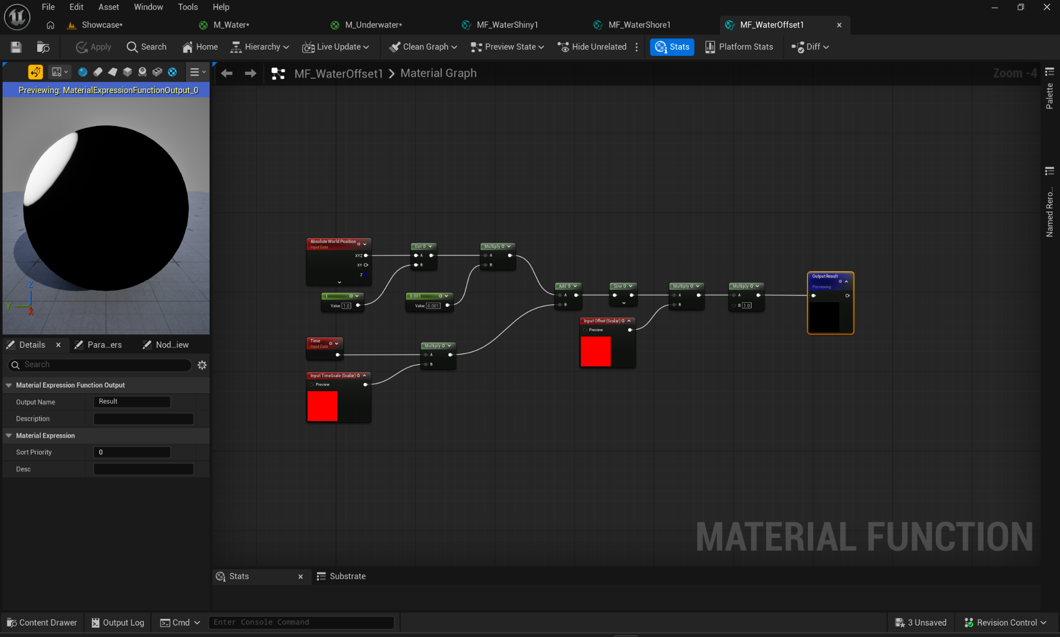Toggle Hide Unrelated nodes

click(592, 47)
